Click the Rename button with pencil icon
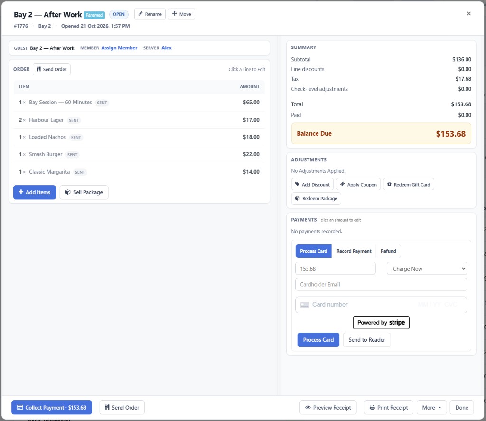486x421 pixels. point(150,14)
